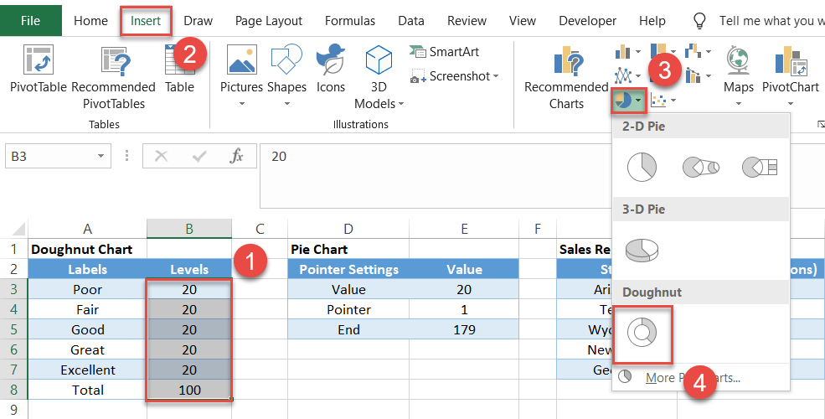Open the Formulas tab
This screenshot has height=419, width=825.
[350, 20]
